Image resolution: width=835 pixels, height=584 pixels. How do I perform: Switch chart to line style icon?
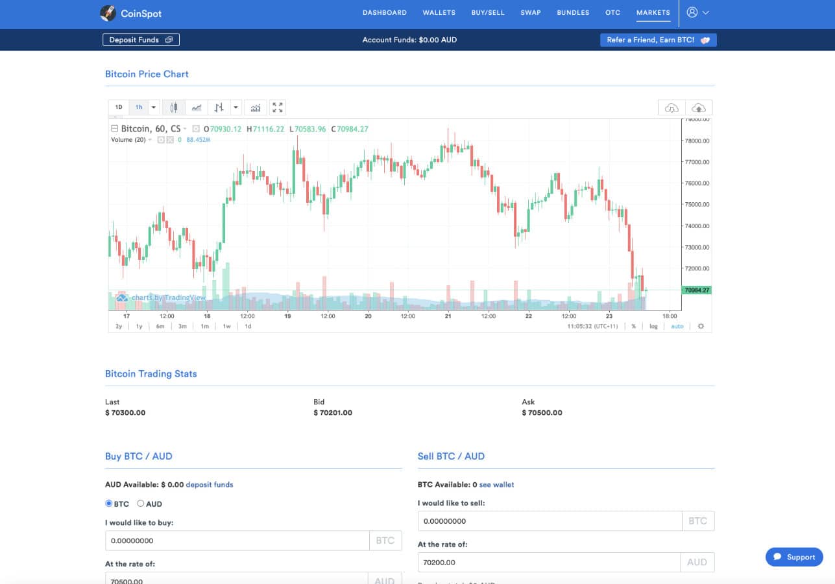(197, 107)
